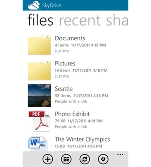Open the Winter Olympics Word document icon
Viewport: 151px width, 167px height.
(38, 144)
